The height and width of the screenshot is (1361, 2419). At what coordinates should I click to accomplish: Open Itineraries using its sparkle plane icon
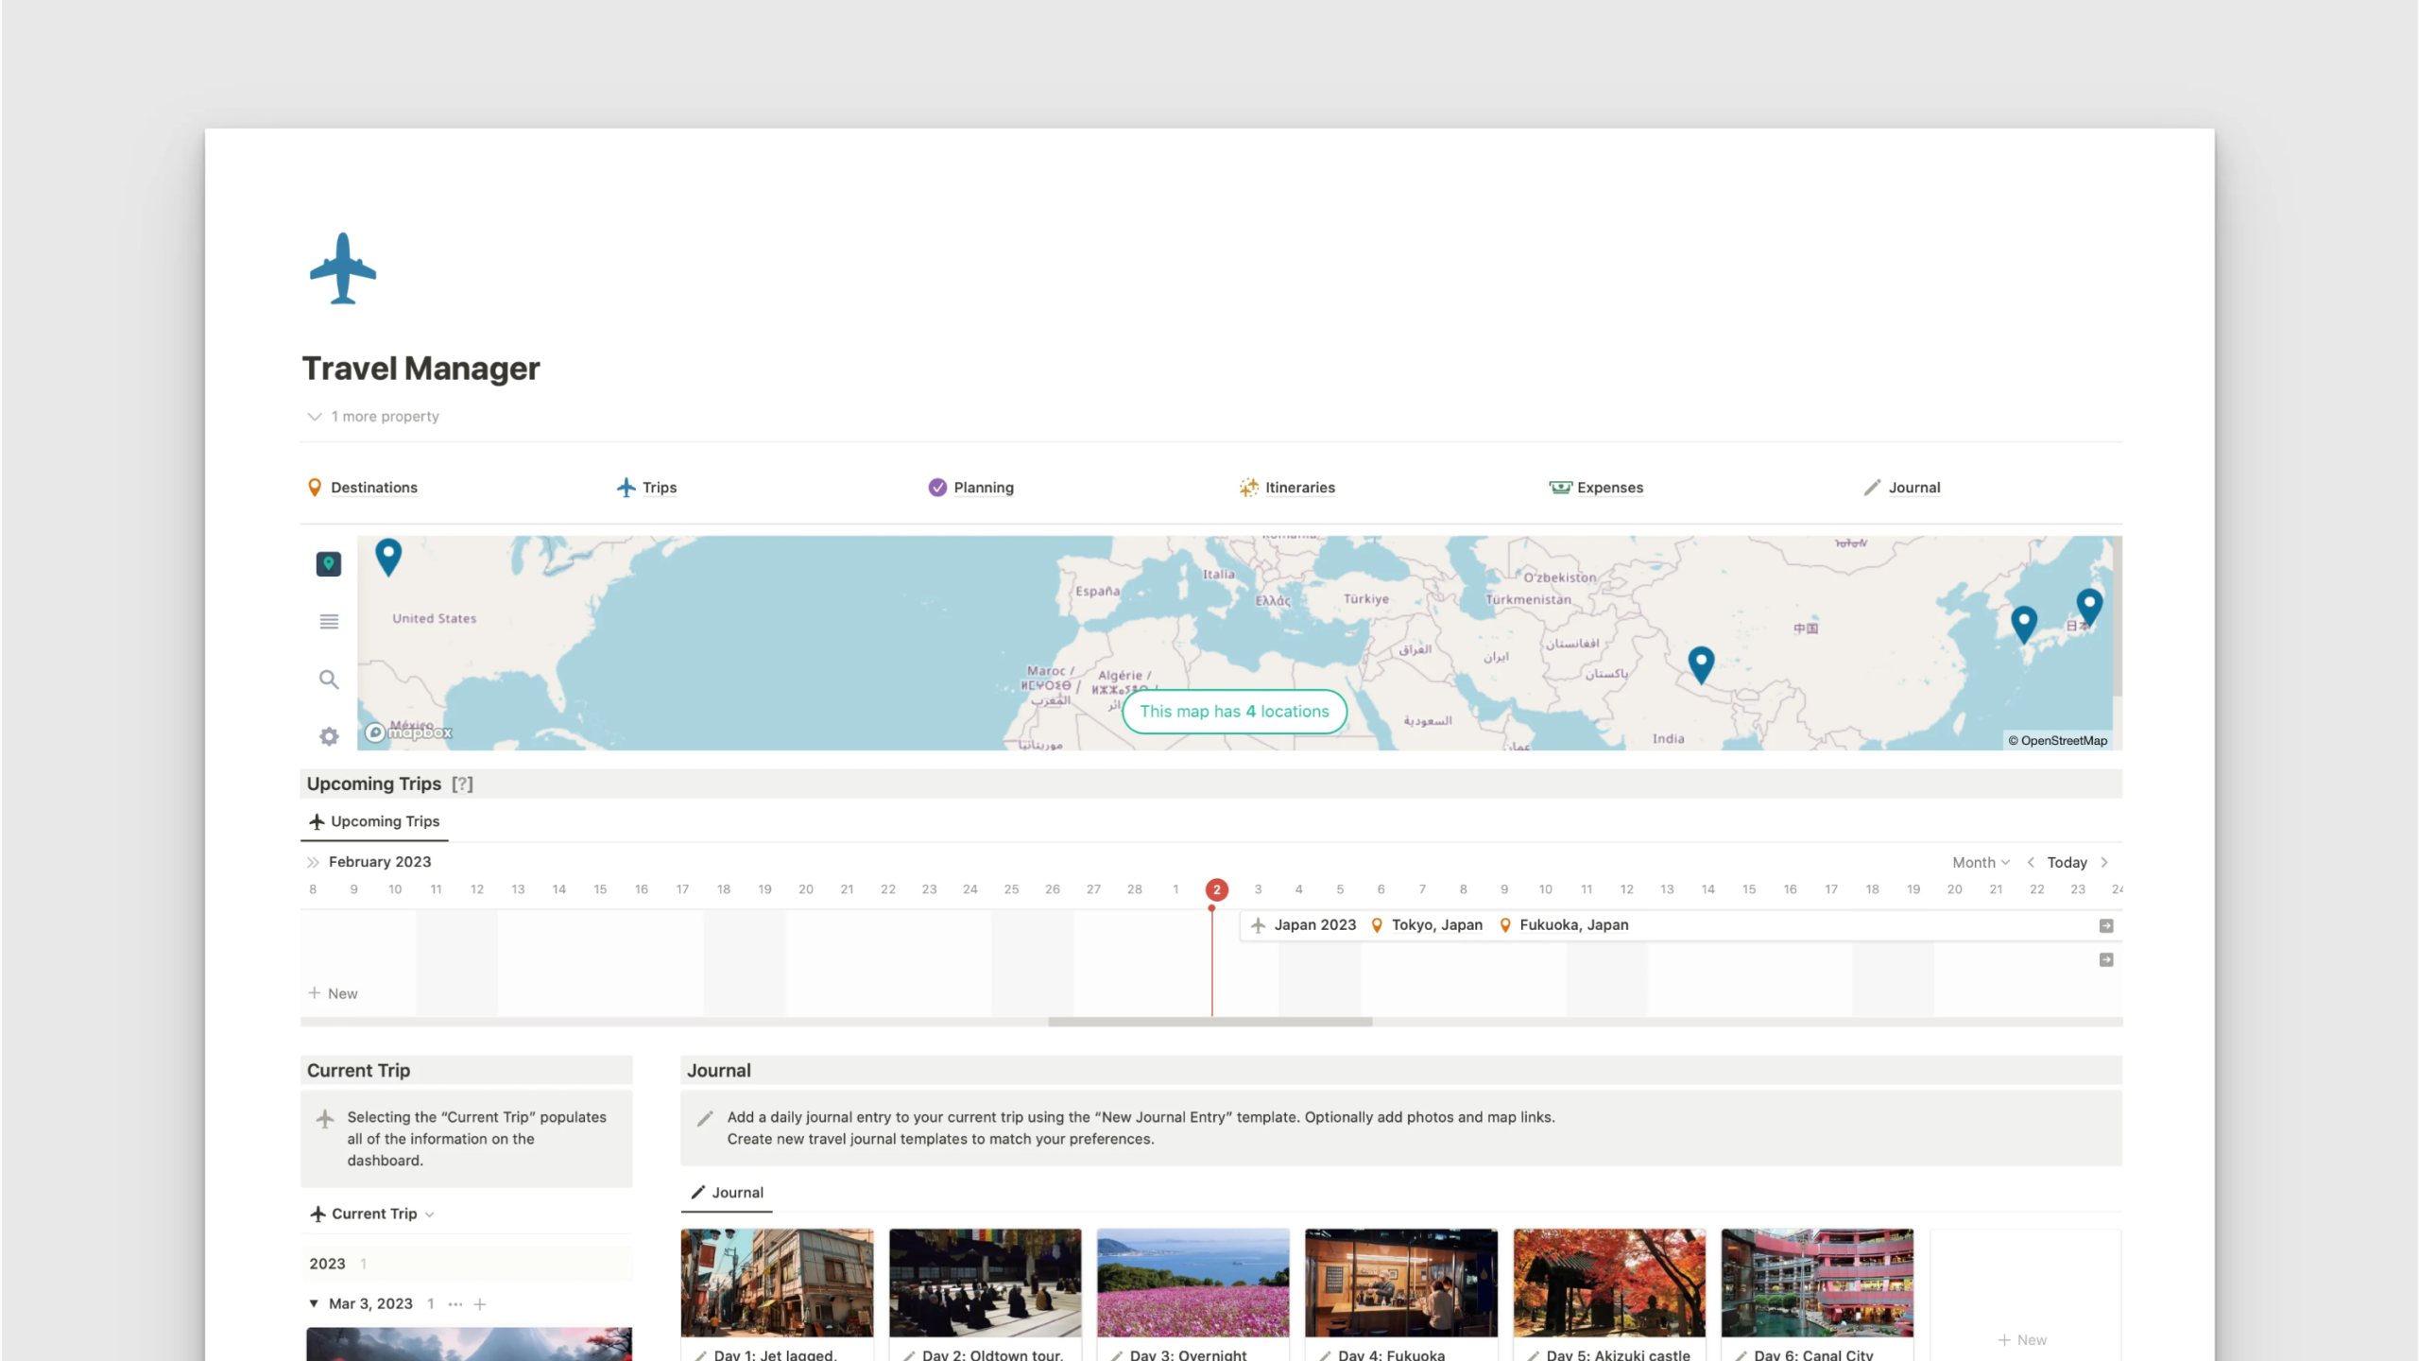point(1249,487)
